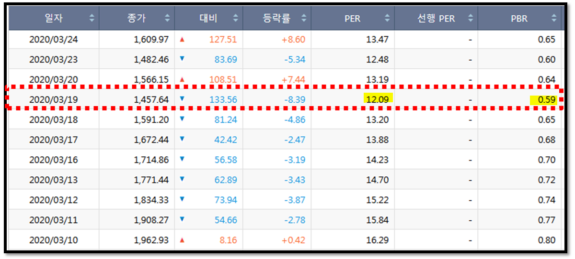Click the down triangle next to 62.89

pos(182,179)
